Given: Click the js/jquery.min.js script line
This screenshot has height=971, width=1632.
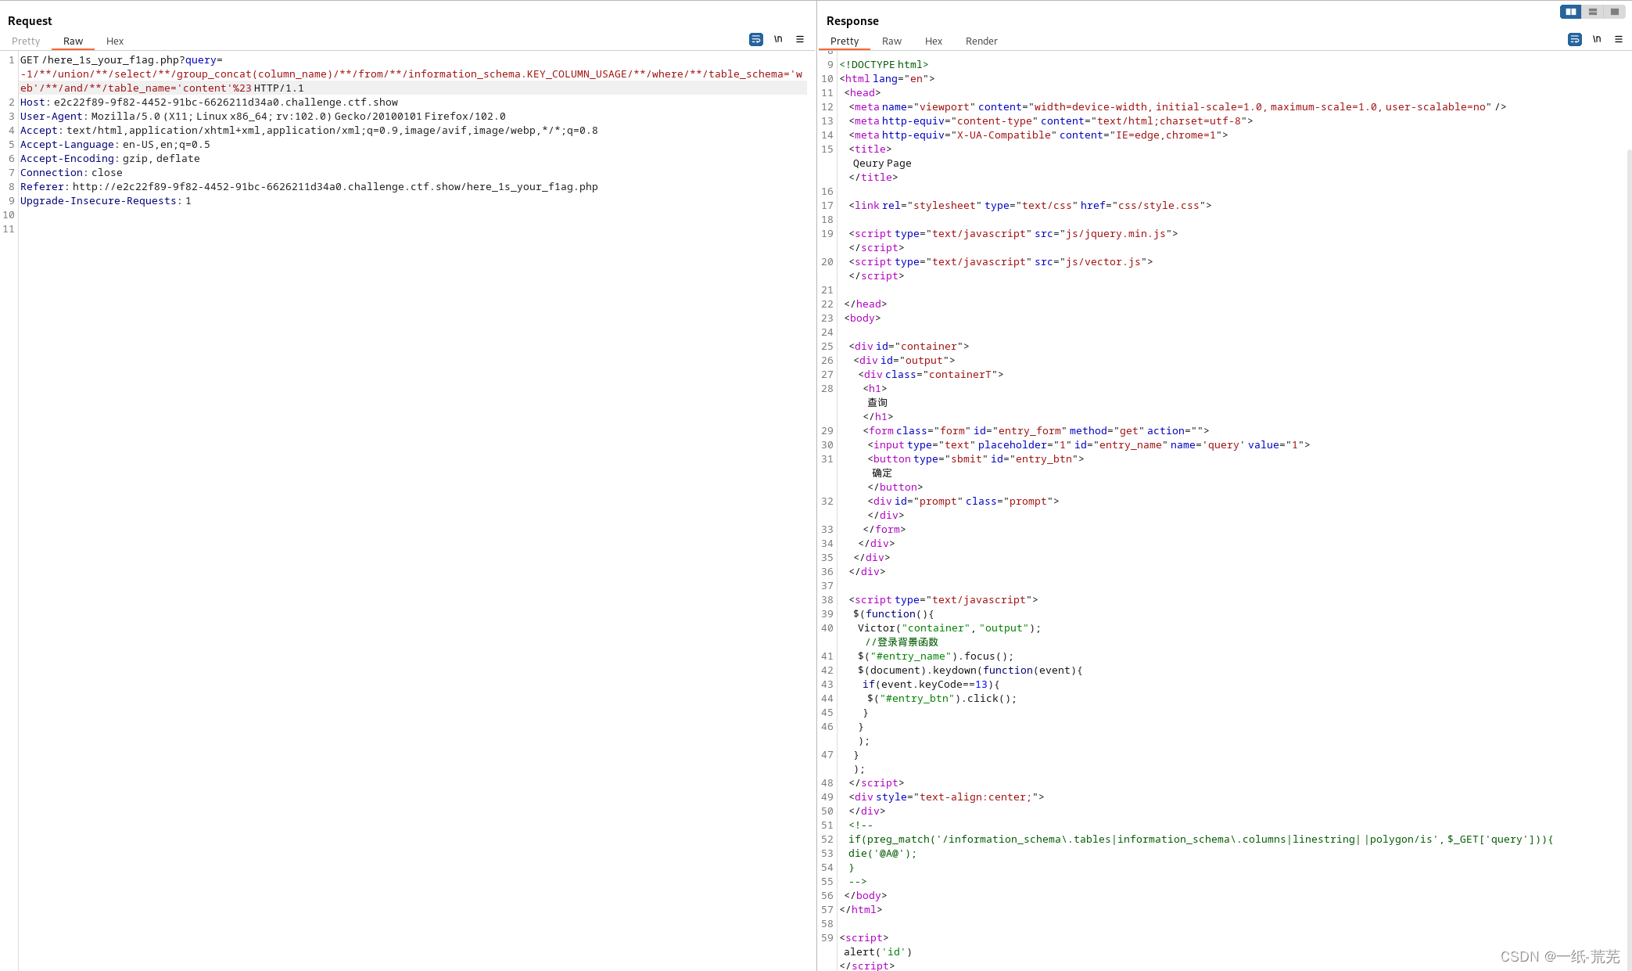Looking at the screenshot, I should [x=1013, y=234].
